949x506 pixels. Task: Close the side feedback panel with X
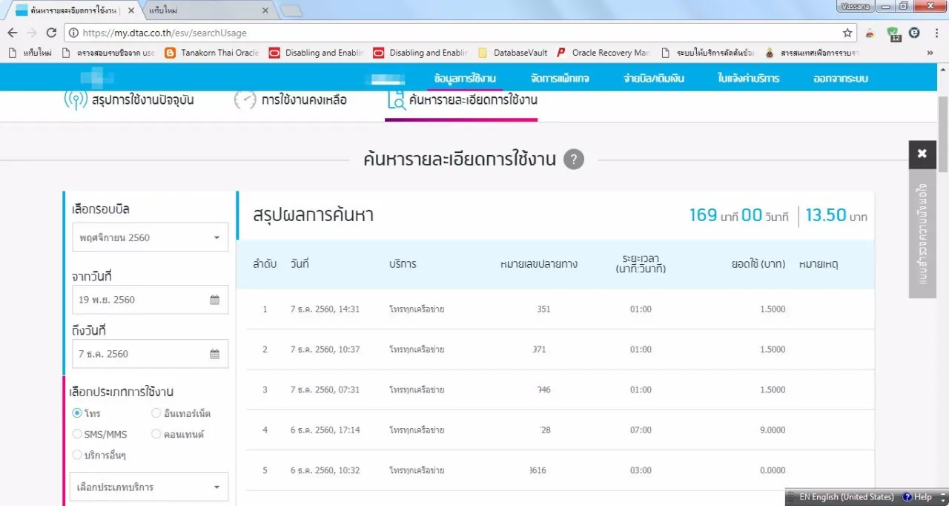point(922,154)
